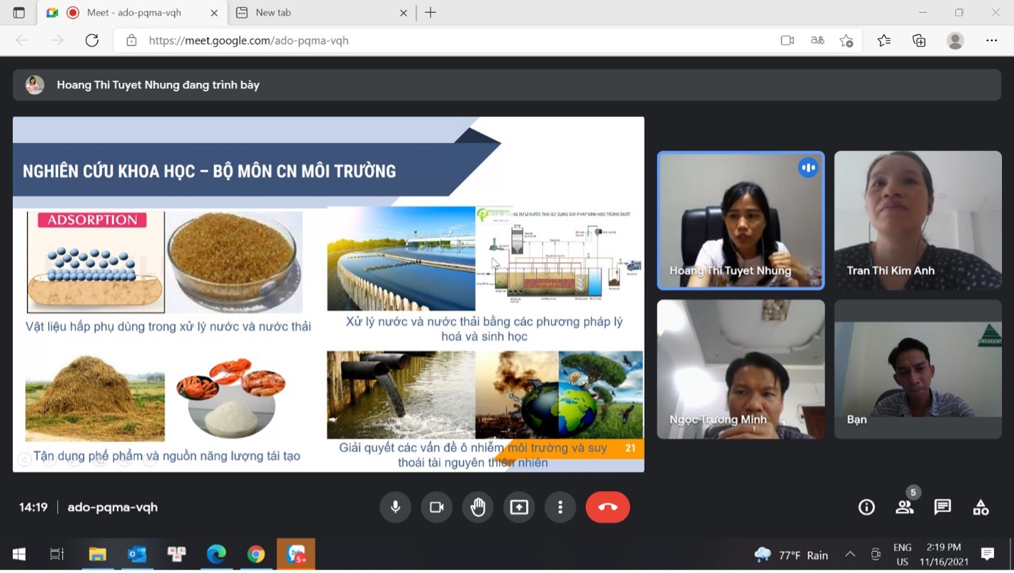Viewport: 1014px width, 573px height.
Task: Open meeting details info icon
Action: (867, 507)
